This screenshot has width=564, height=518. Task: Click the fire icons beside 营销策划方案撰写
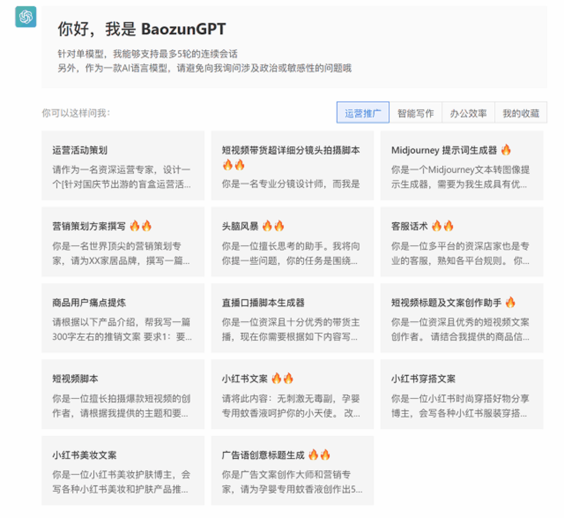tap(141, 226)
